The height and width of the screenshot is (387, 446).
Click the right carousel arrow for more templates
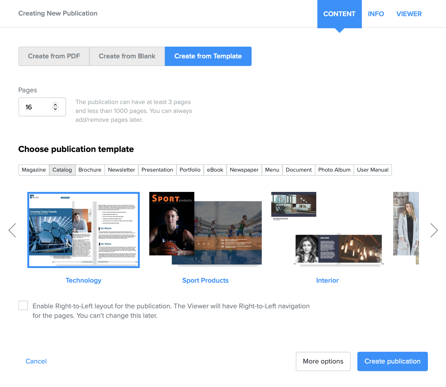point(434,230)
